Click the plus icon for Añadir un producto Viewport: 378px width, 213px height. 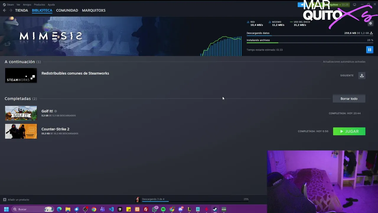(5, 200)
